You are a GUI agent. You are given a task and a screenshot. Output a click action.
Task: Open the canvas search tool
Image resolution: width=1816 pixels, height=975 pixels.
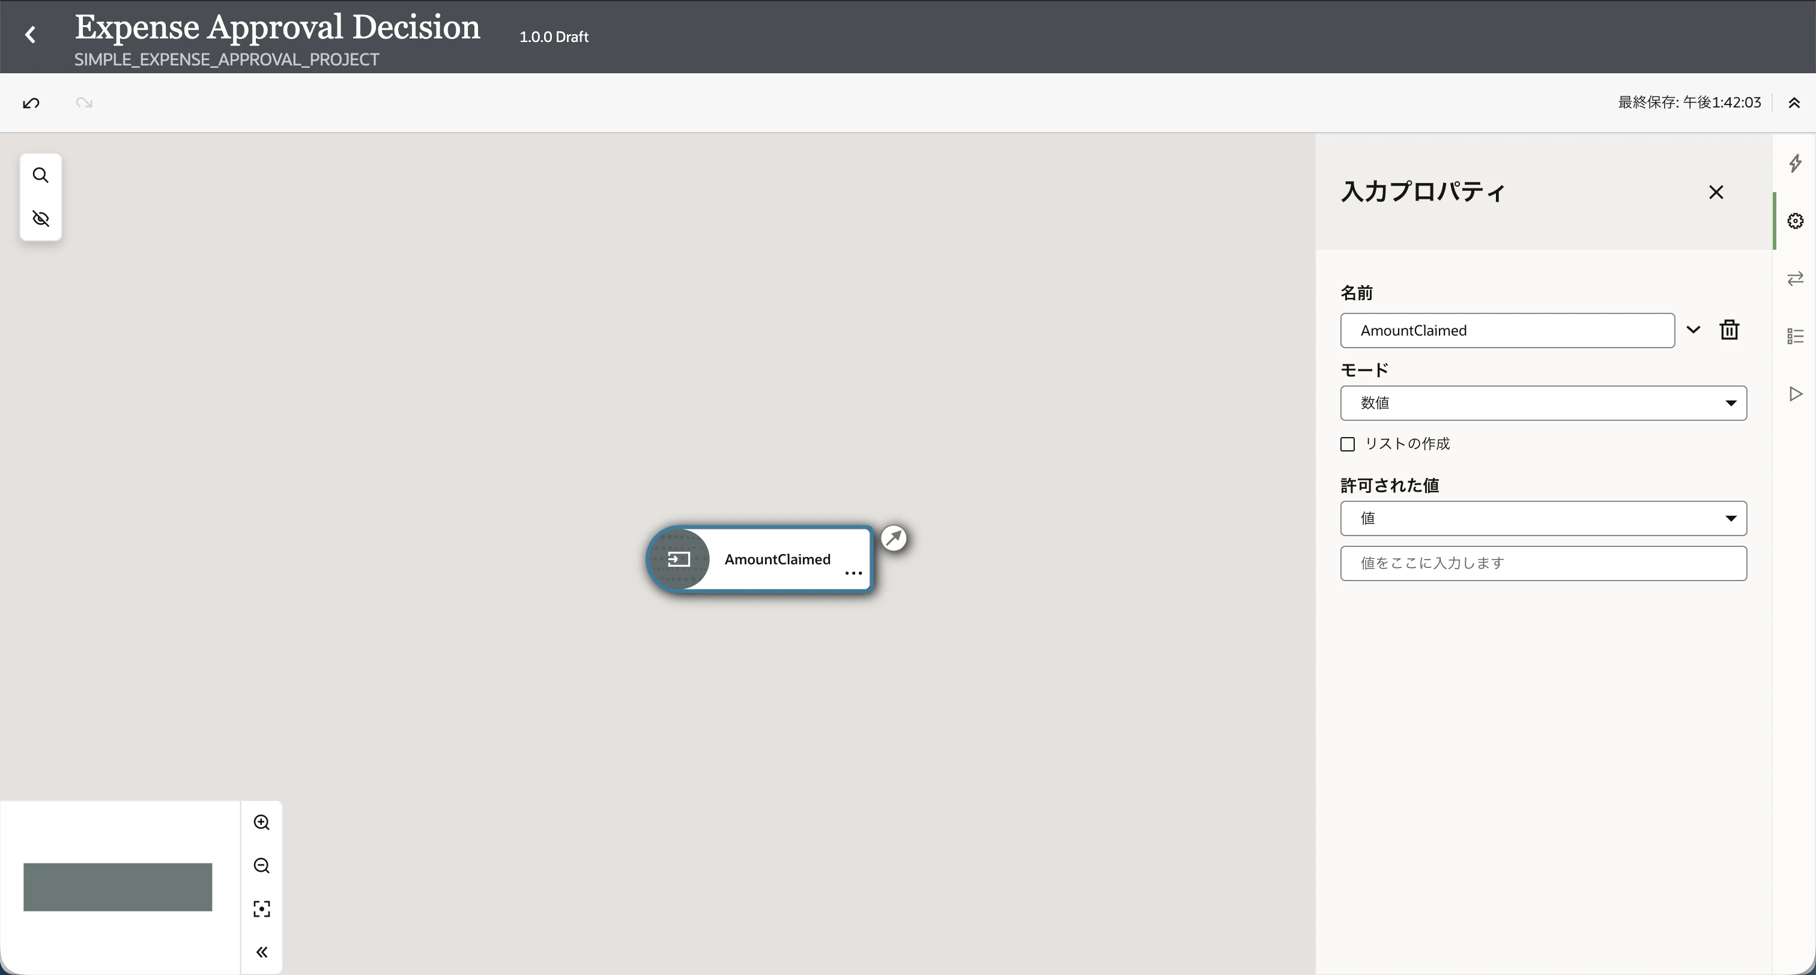[x=41, y=175]
